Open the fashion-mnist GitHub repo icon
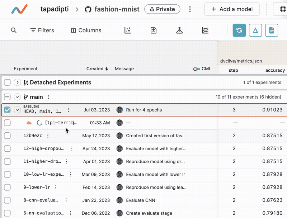The image size is (287, 218). [x=88, y=9]
